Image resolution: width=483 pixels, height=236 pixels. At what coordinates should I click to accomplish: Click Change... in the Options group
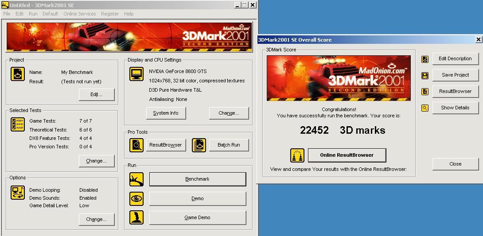97,219
